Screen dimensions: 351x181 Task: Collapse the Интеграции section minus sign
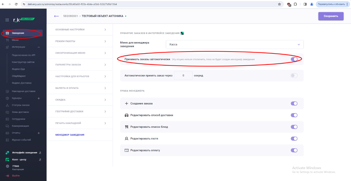pyautogui.click(x=39, y=47)
